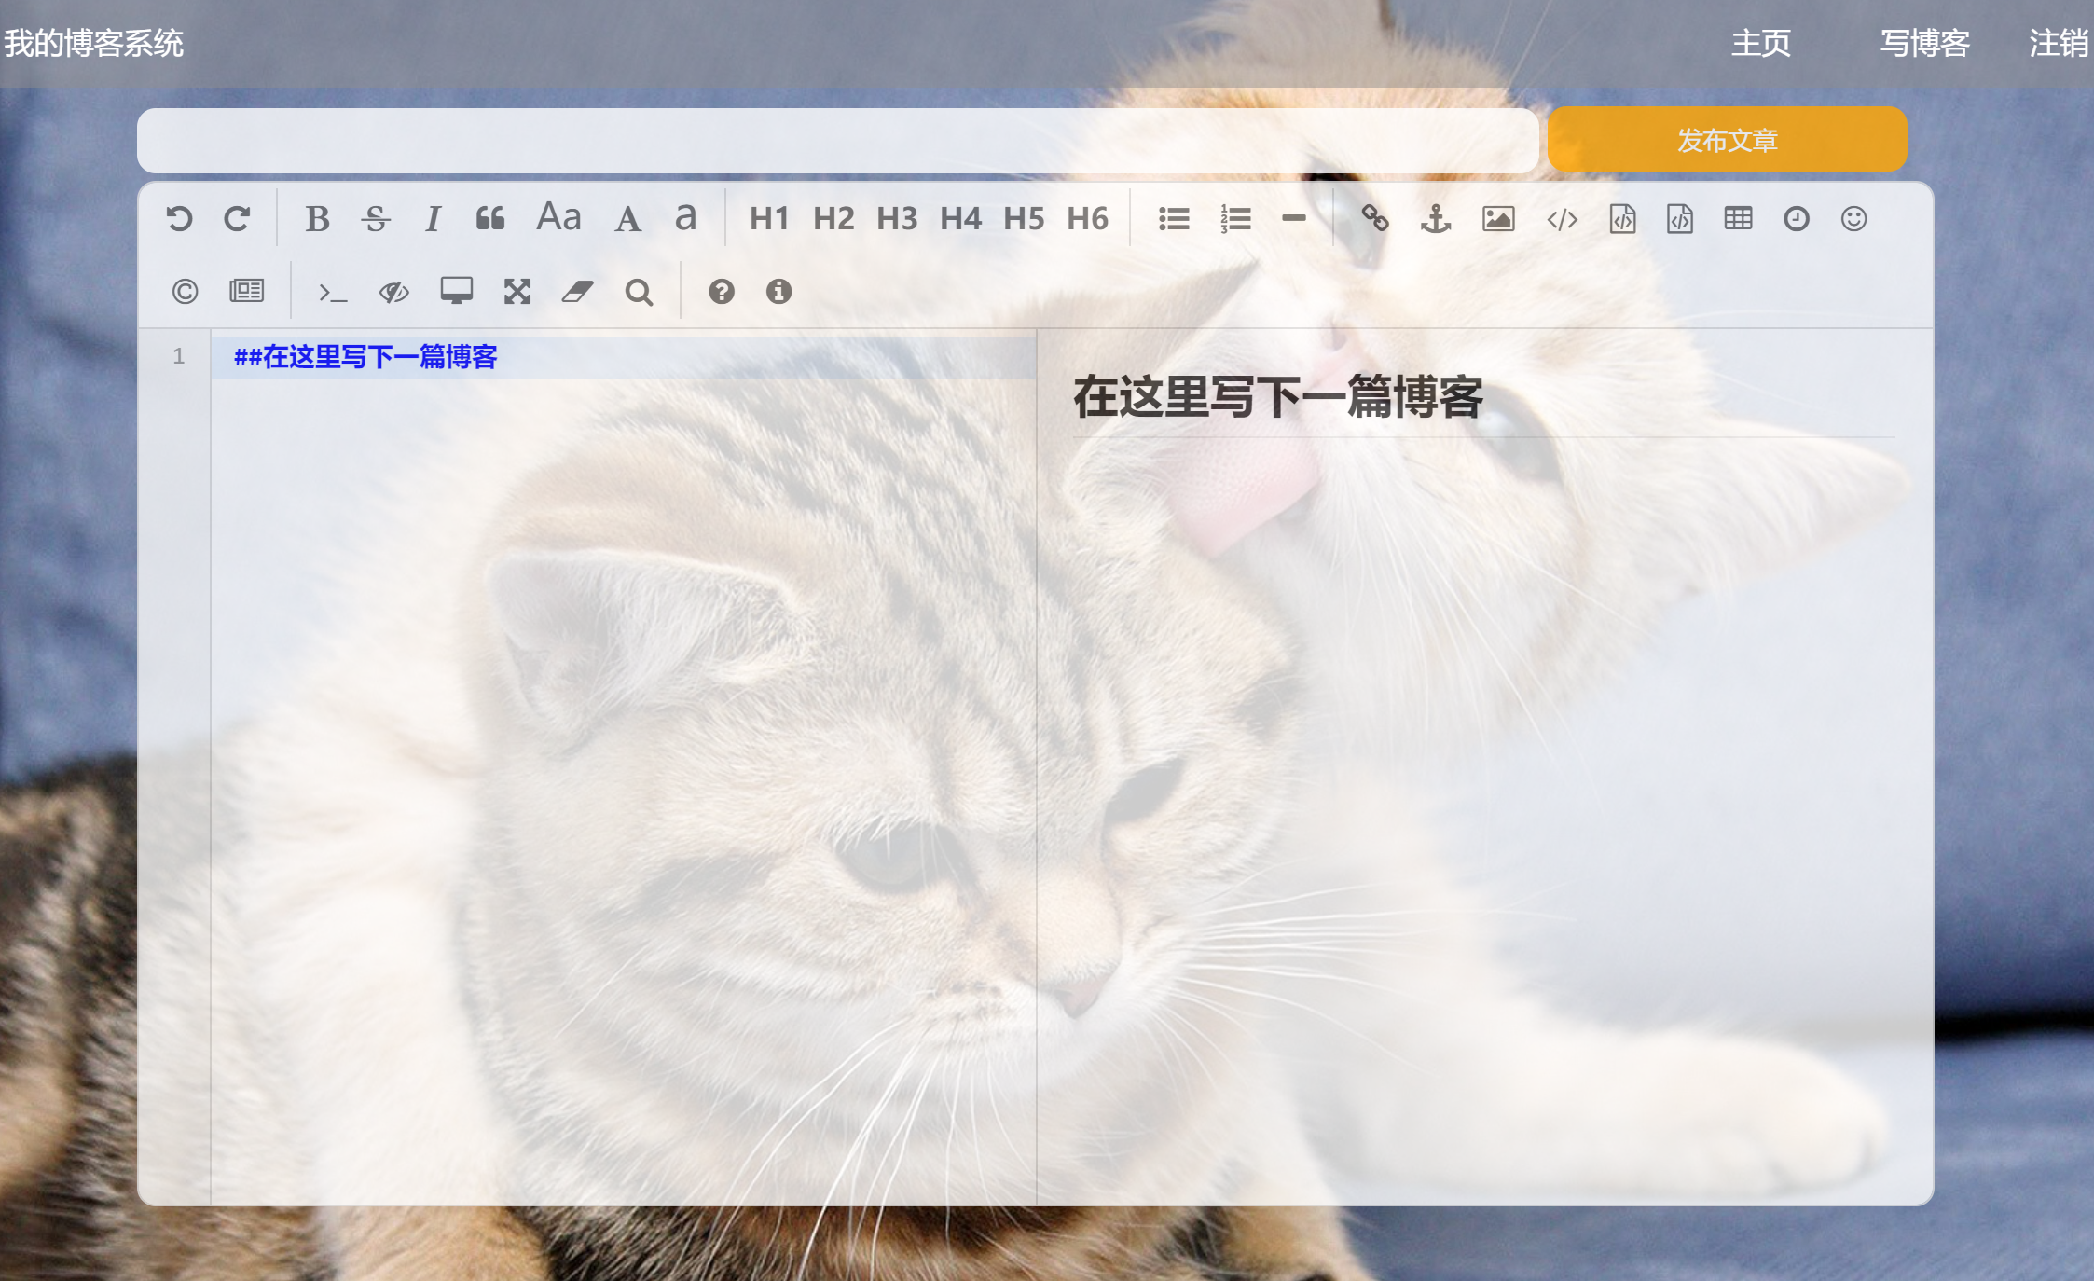Apply H5 heading format

1023,219
